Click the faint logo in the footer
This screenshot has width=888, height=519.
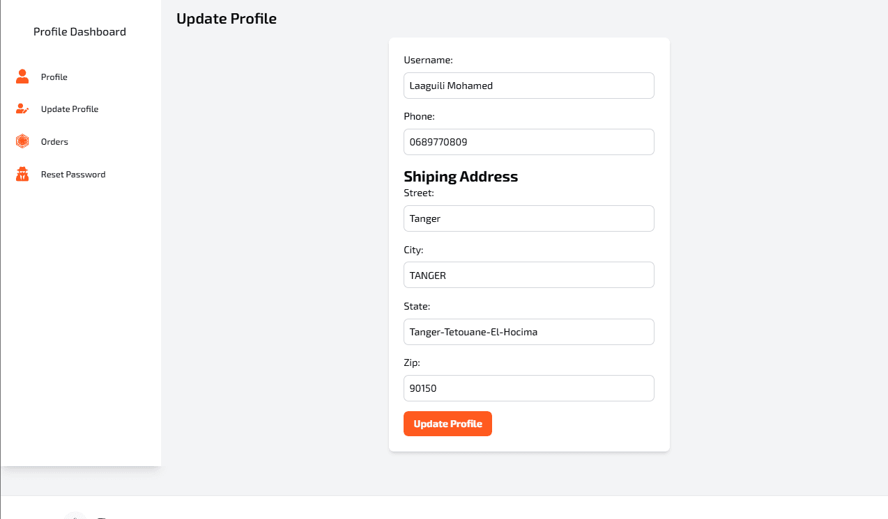(x=75, y=516)
